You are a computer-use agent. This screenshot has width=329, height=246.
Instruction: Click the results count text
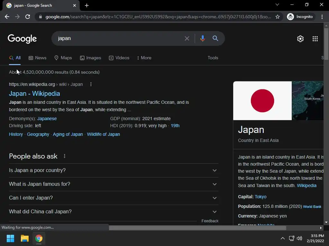(x=54, y=72)
